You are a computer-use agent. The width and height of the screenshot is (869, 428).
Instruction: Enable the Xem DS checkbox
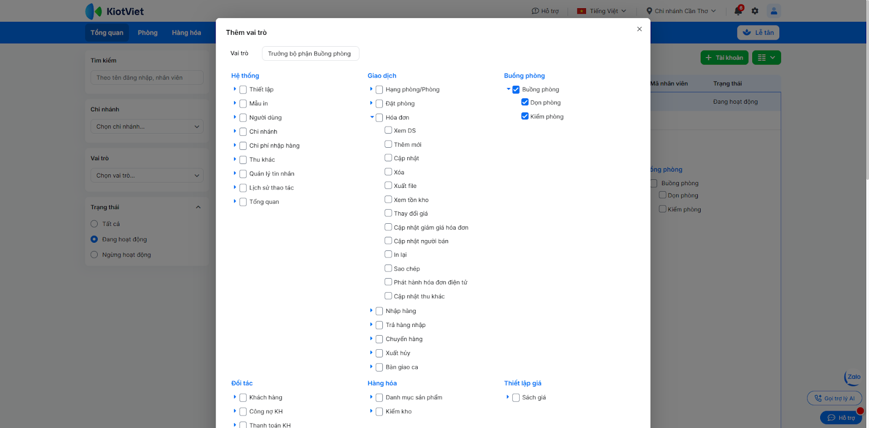click(x=388, y=130)
